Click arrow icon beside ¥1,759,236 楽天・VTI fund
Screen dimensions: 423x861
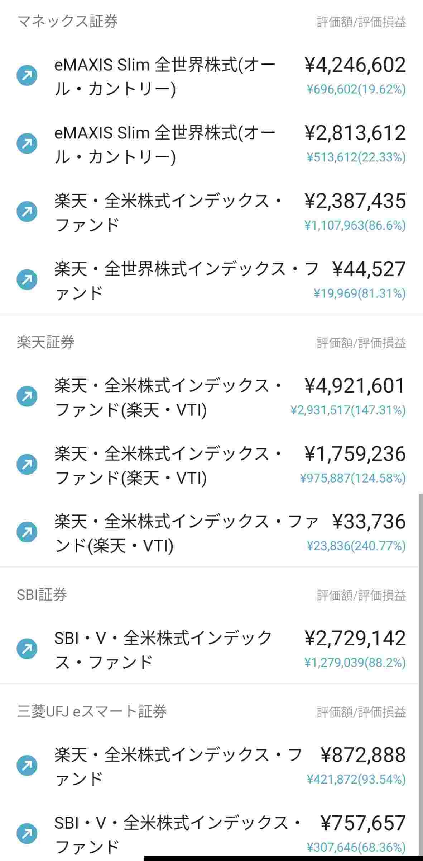tap(27, 465)
